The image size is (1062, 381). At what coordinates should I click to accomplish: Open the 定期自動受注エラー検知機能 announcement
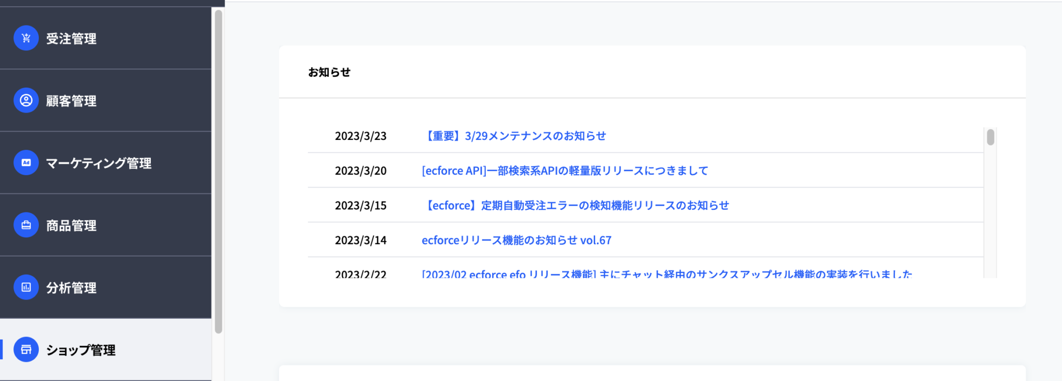coord(577,205)
